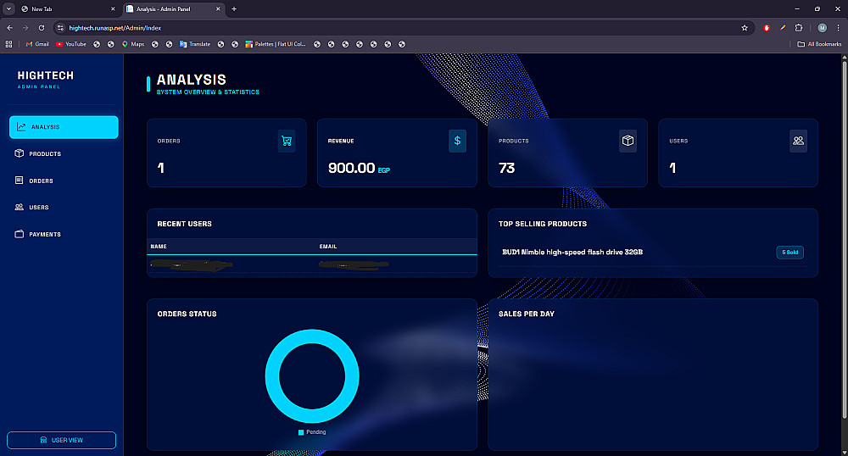Viewport: 848px width, 456px height.
Task: Open the Chrome three-dot menu
Action: pos(839,28)
